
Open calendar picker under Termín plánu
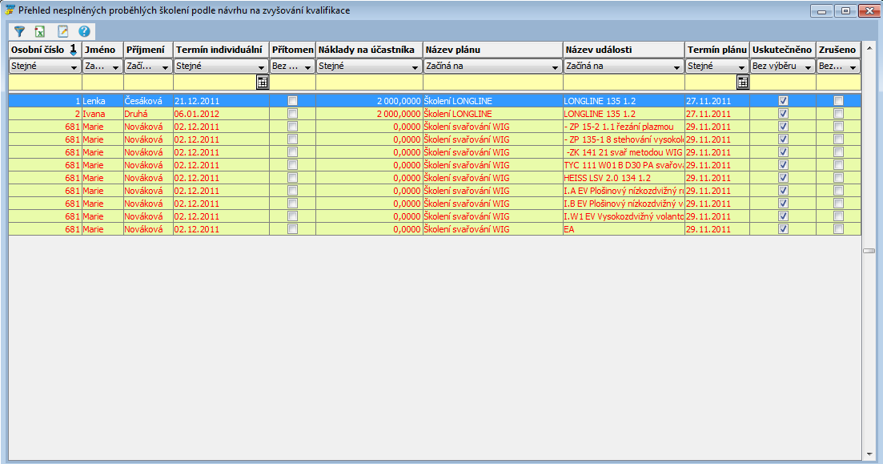click(742, 82)
